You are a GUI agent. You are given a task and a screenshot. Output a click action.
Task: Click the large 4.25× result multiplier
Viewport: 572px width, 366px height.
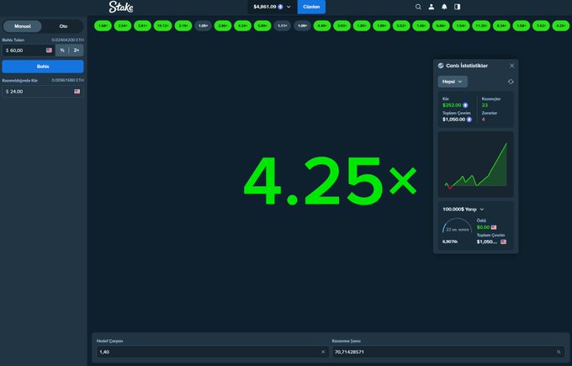click(x=331, y=181)
